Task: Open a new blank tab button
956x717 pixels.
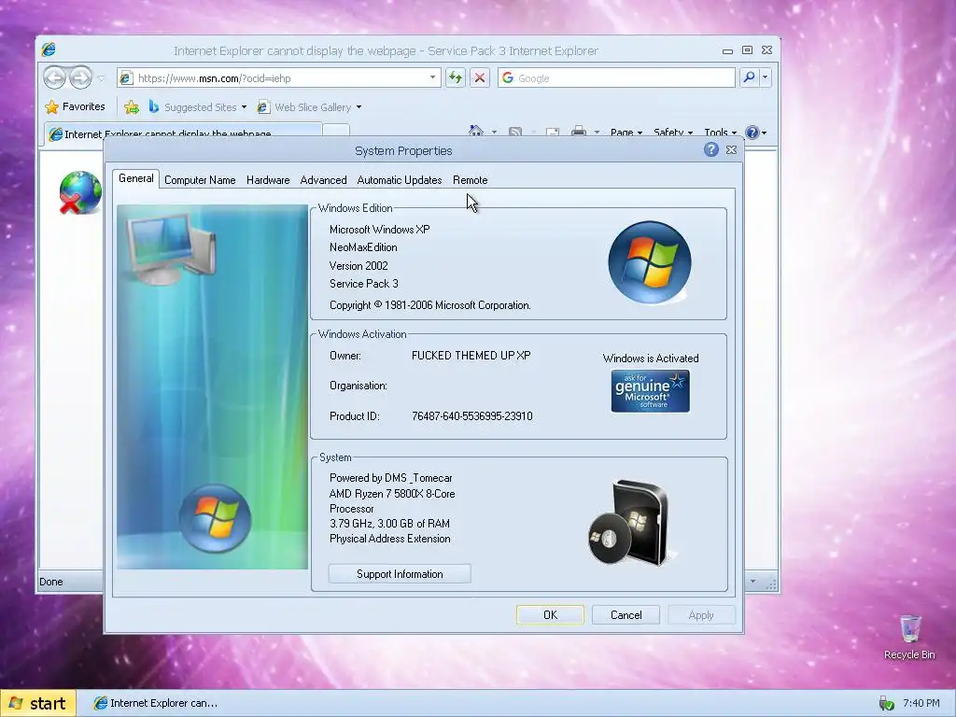Action: click(335, 133)
